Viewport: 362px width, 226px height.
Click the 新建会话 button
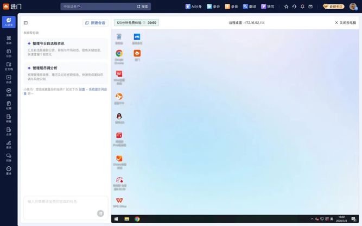pos(96,23)
